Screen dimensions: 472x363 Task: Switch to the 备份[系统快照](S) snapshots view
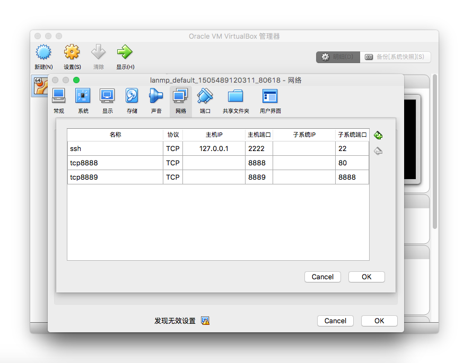pyautogui.click(x=395, y=57)
